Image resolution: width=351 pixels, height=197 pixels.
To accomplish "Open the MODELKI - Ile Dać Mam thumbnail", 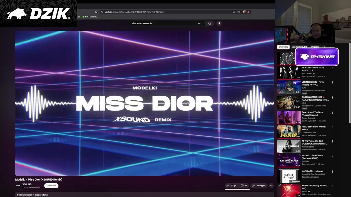I will tap(289, 160).
